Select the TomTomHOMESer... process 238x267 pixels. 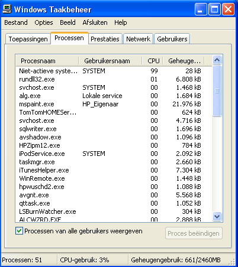coord(114,112)
